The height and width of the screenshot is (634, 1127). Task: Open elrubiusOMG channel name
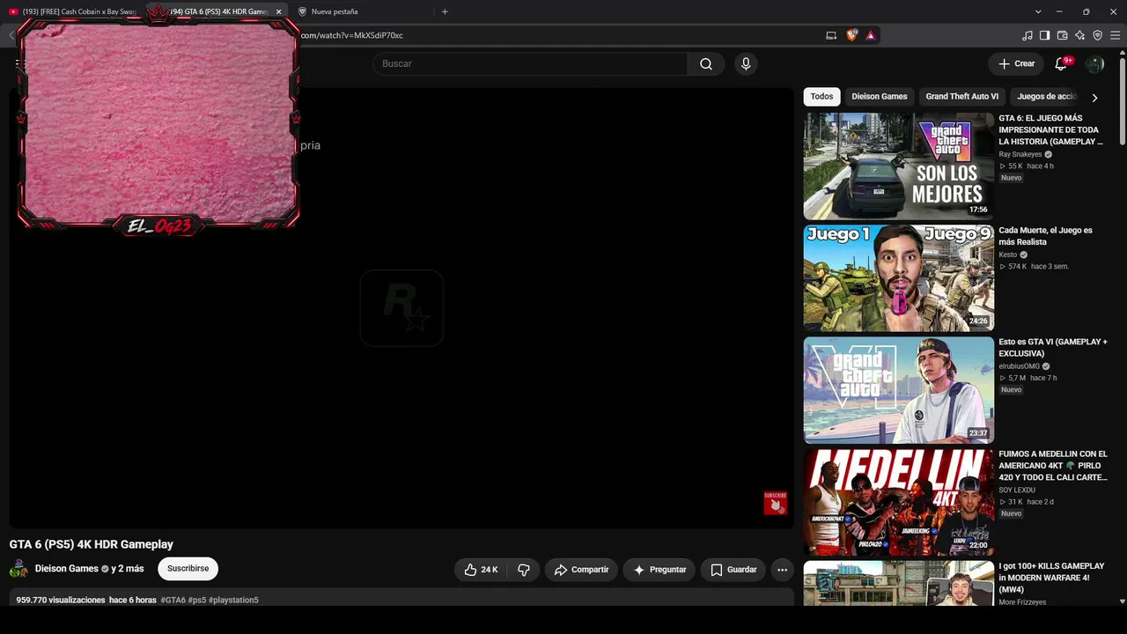[1019, 366]
